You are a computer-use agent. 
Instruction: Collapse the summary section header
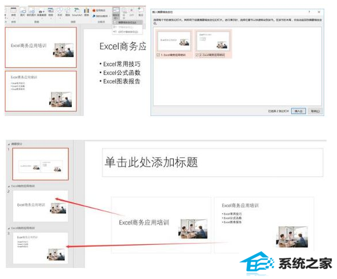9,144
